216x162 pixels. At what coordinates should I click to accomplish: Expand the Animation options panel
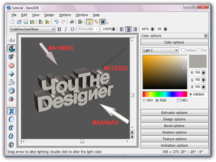175,146
